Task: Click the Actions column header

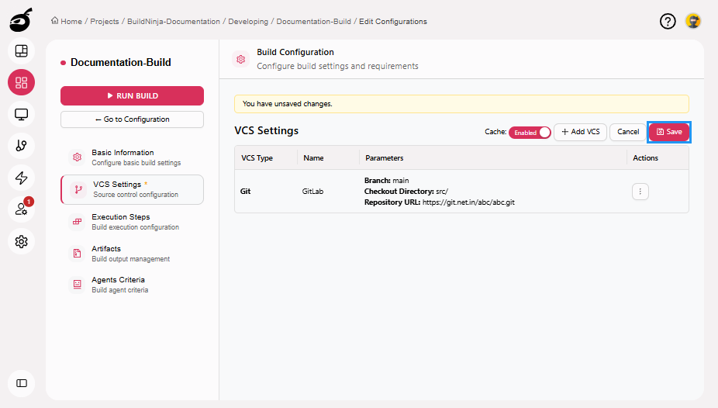Action: 645,158
